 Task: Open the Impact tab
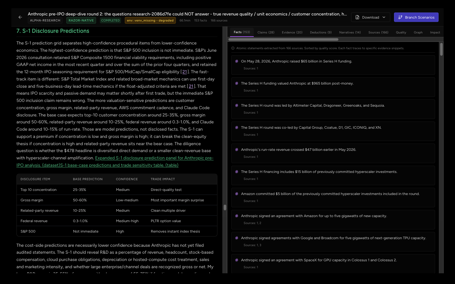pos(435,33)
